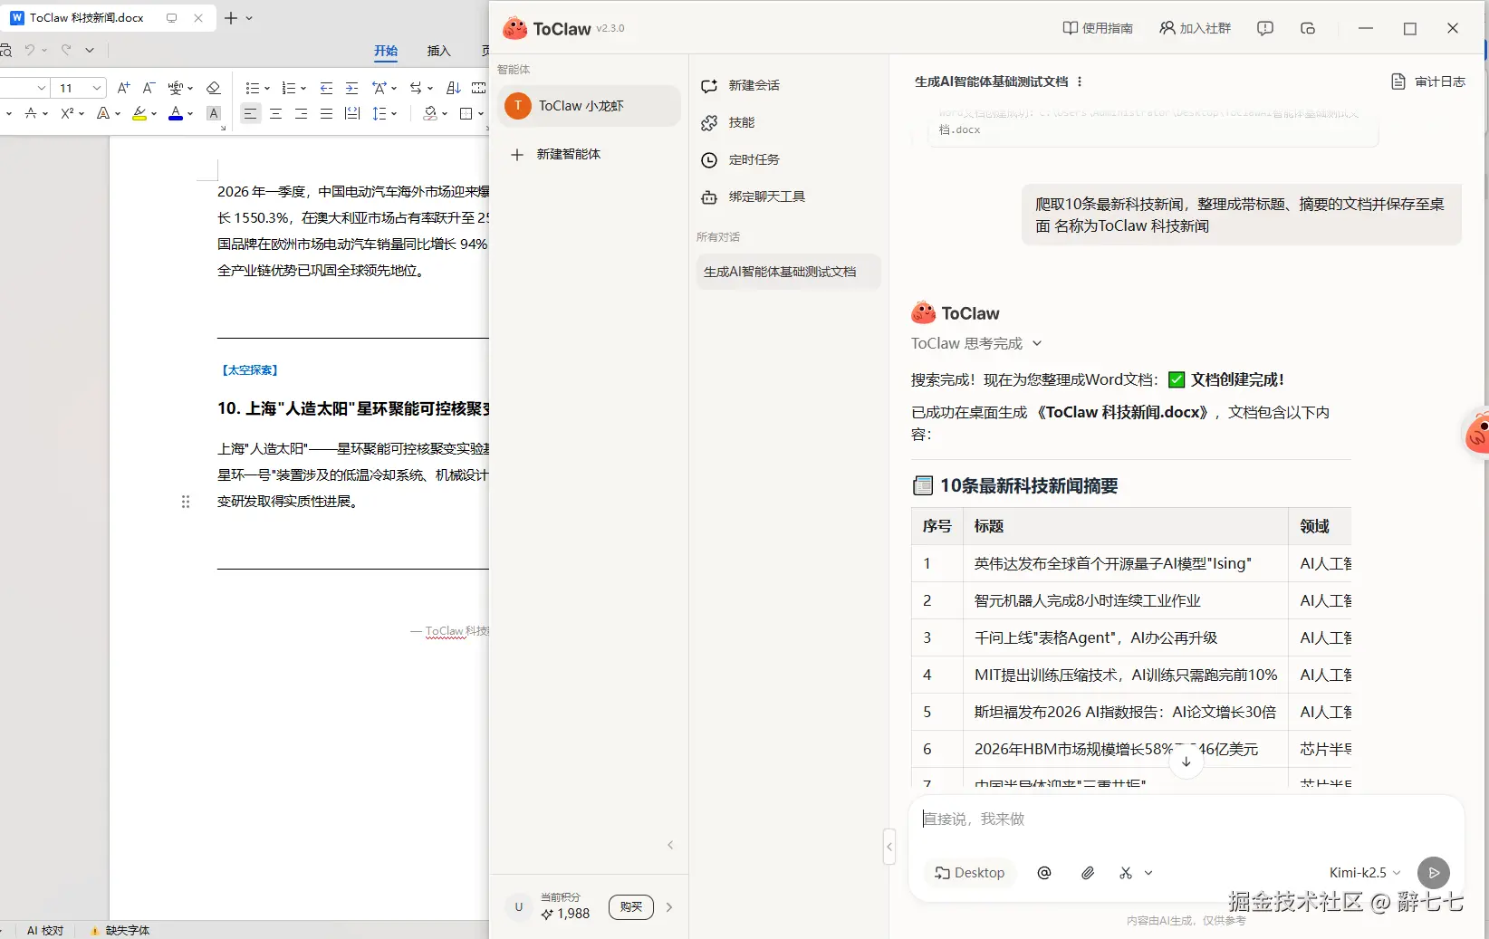Screen dimensions: 1489x939
Task: Toggle left alignment in WPS ribbon
Action: [251, 113]
